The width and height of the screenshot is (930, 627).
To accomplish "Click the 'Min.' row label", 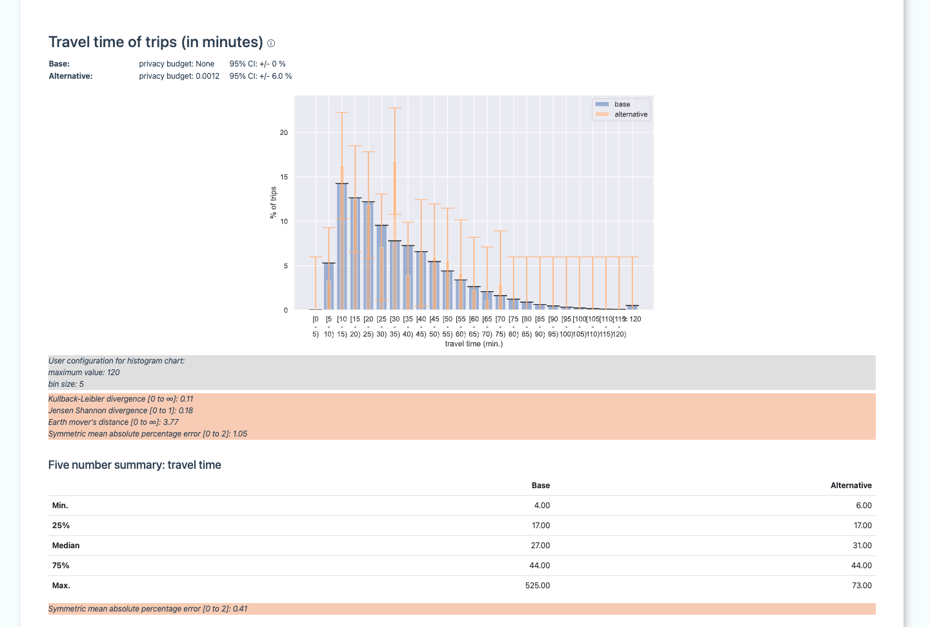I will click(x=60, y=506).
